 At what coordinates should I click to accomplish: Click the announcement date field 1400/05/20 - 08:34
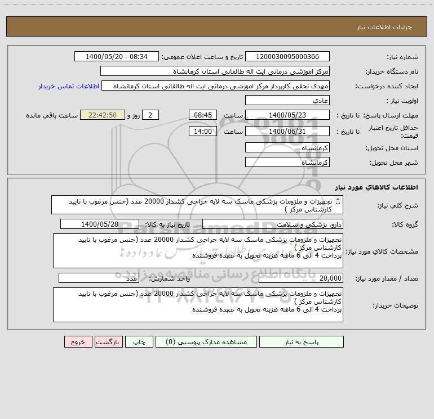coord(117,56)
